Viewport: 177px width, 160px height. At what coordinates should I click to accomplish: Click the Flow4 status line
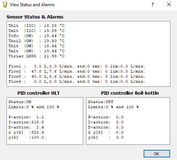(77, 82)
